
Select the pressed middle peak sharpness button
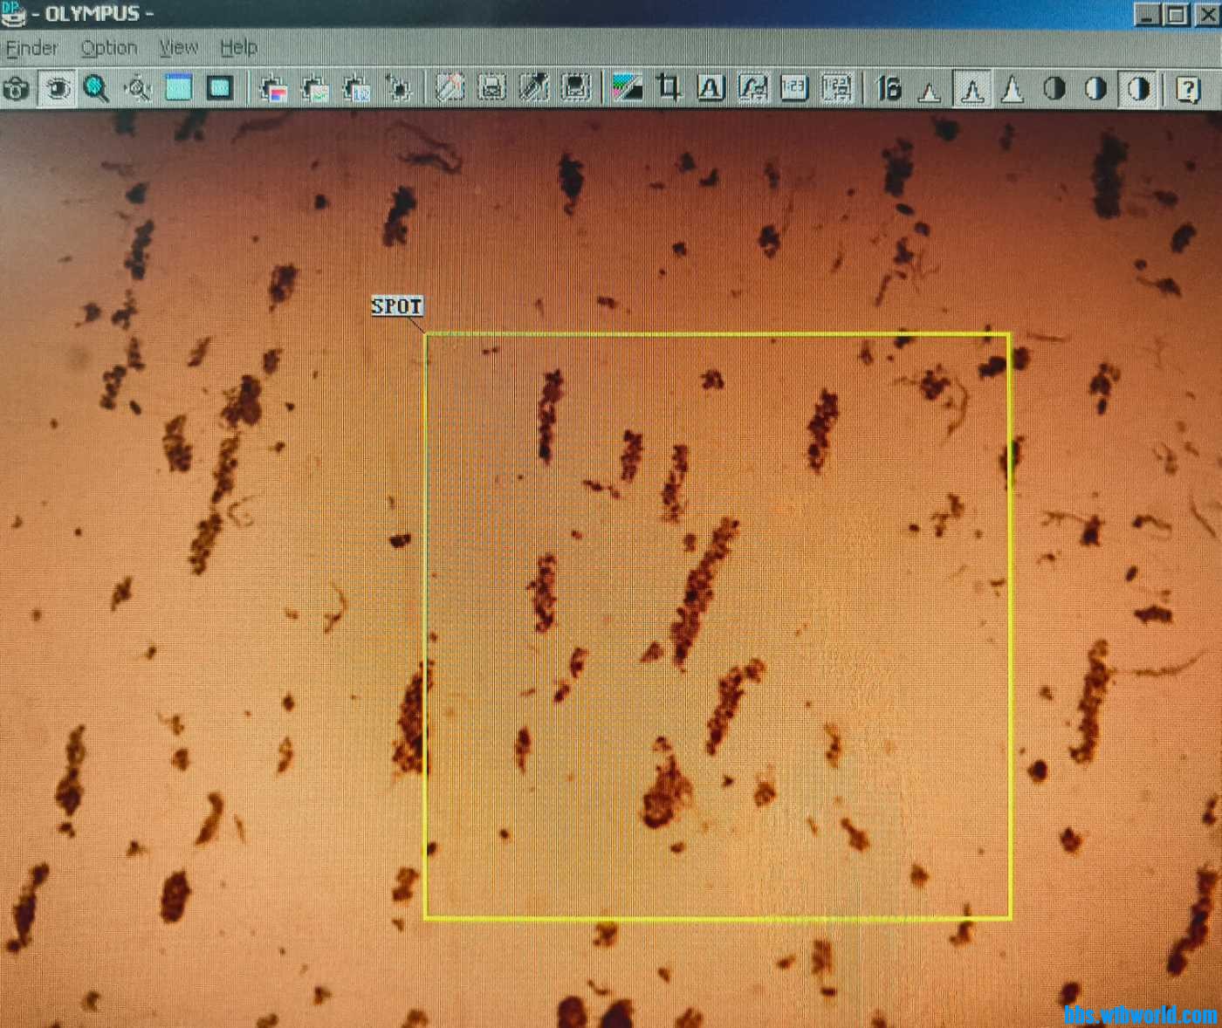point(971,89)
